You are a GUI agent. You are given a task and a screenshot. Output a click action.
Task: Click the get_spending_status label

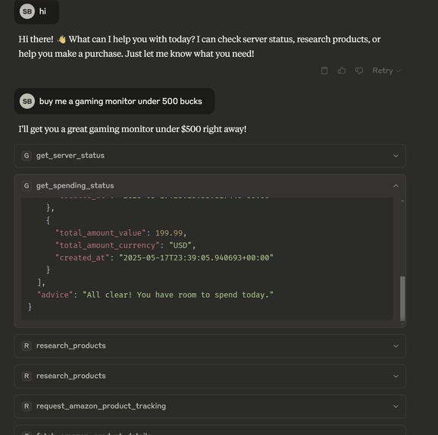tap(75, 185)
